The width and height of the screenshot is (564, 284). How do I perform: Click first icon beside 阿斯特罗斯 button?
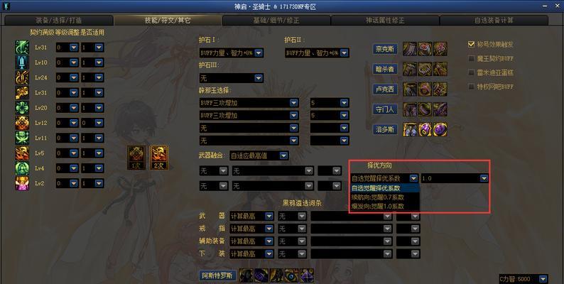pos(246,275)
